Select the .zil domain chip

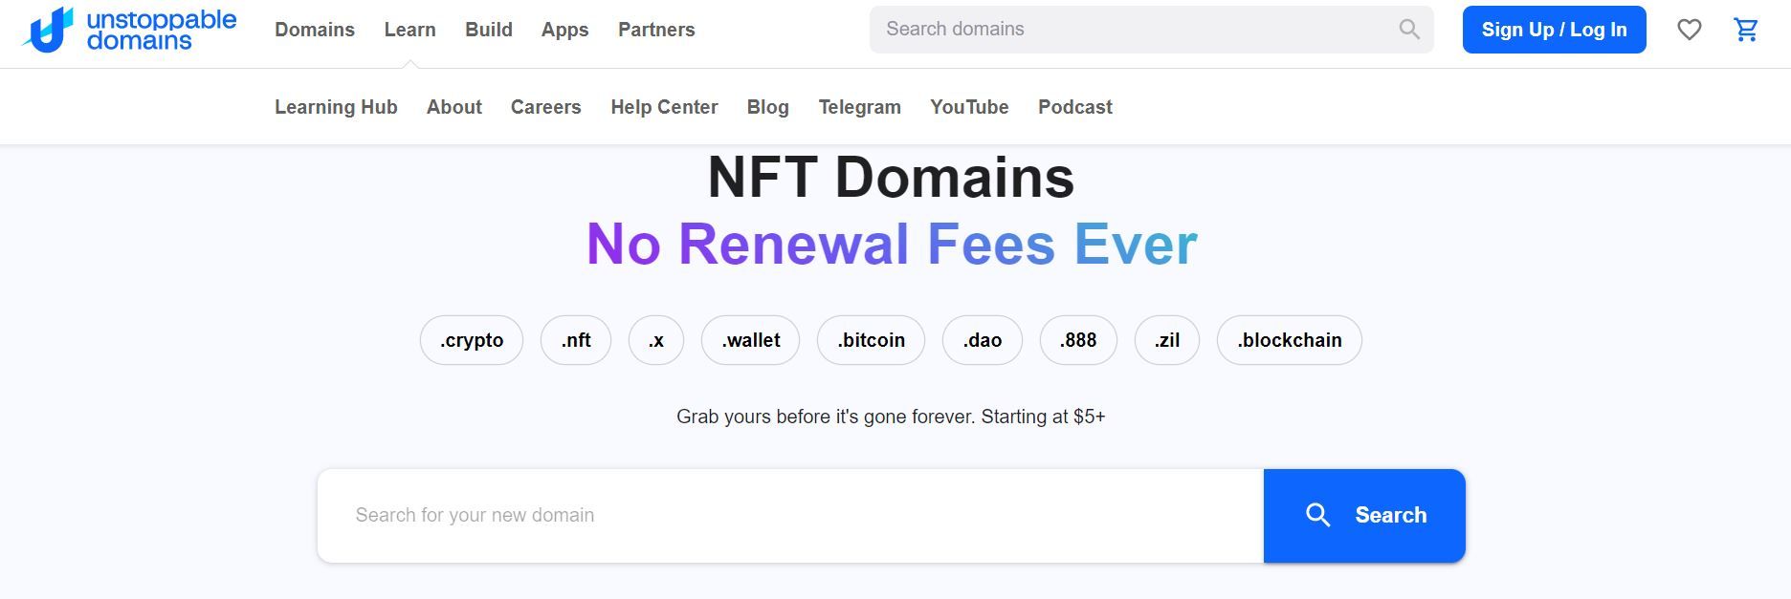coord(1167,340)
